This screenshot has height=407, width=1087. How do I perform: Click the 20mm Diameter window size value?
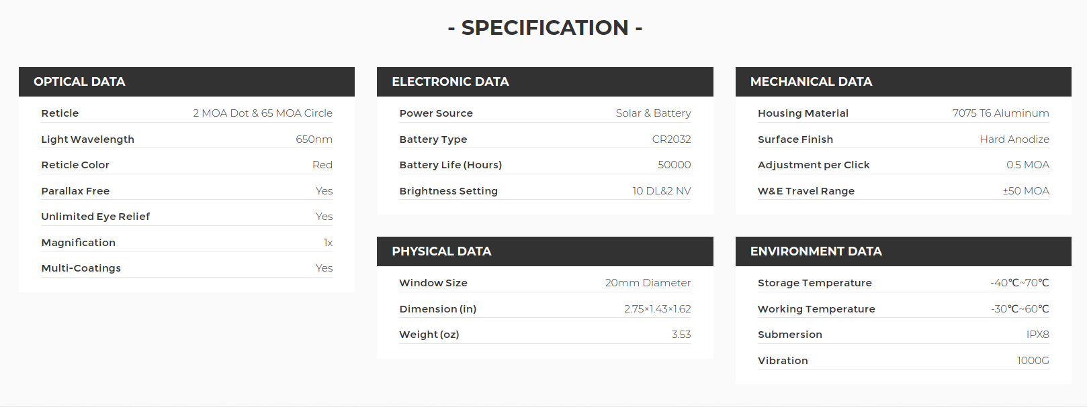click(x=648, y=283)
